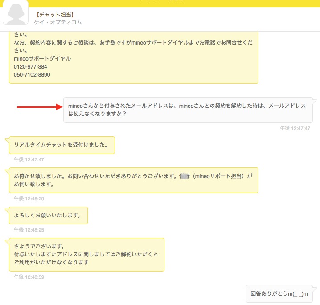This screenshot has height=305, width=320.
Task: Click the user question about mineo mail address
Action: 187,110
